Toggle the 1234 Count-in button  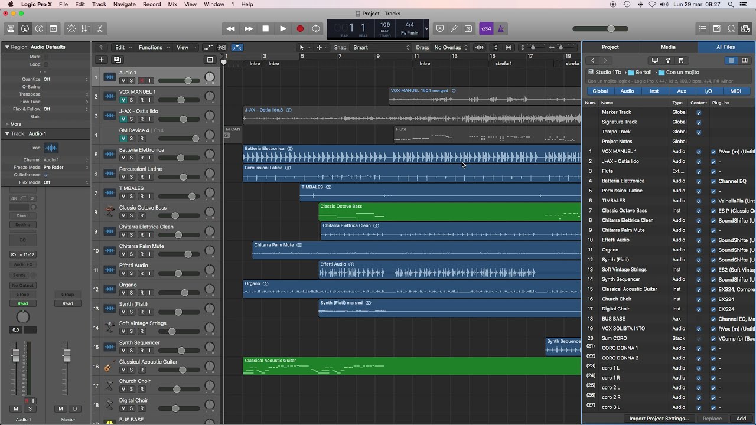[x=486, y=28]
